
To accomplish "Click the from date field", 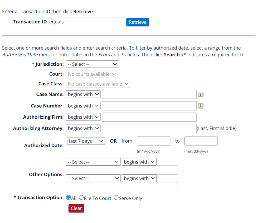I will [153, 141].
